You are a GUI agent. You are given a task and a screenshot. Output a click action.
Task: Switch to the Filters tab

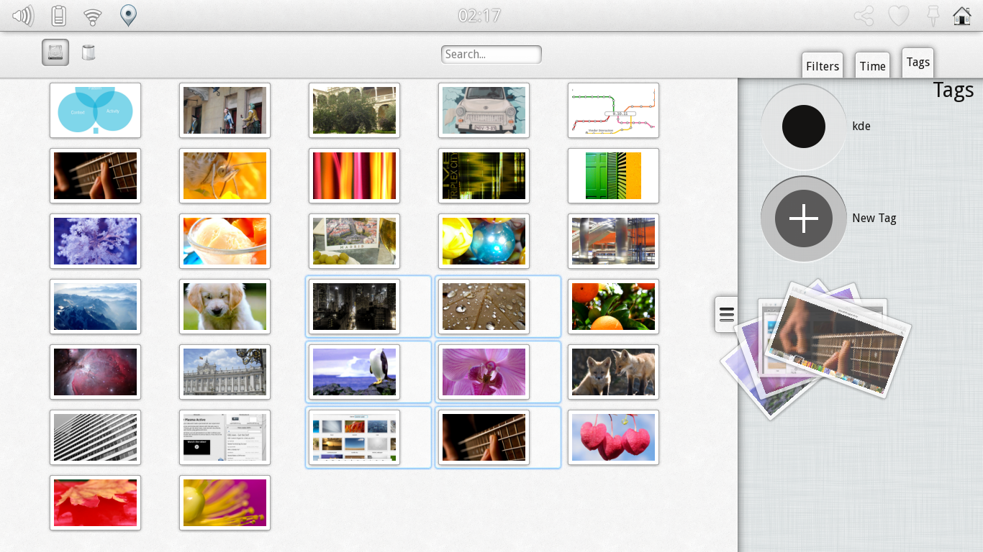(823, 66)
